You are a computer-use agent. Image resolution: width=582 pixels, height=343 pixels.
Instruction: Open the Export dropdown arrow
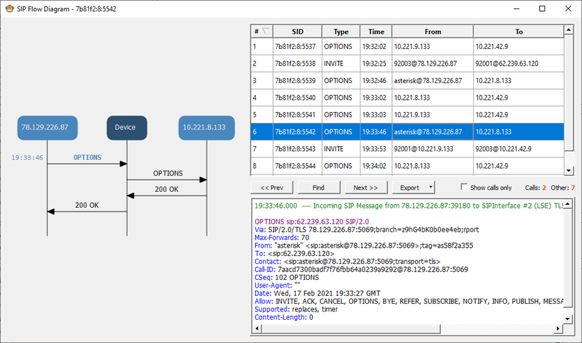click(x=431, y=187)
